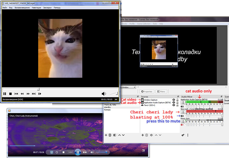Move the selected scene up

119,135
